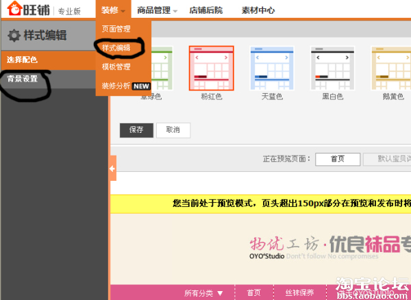Screen dimensions: 411x300
Task: Collapse the sidebar with the left arrow handle
Action: tap(112, 168)
